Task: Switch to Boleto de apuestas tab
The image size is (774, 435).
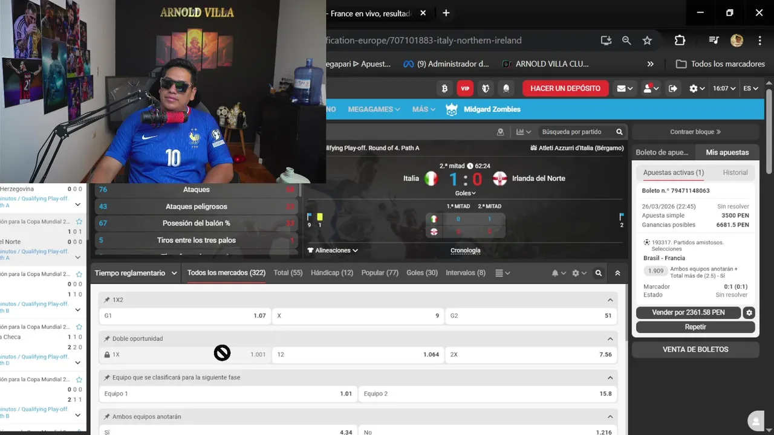Action: [x=662, y=152]
